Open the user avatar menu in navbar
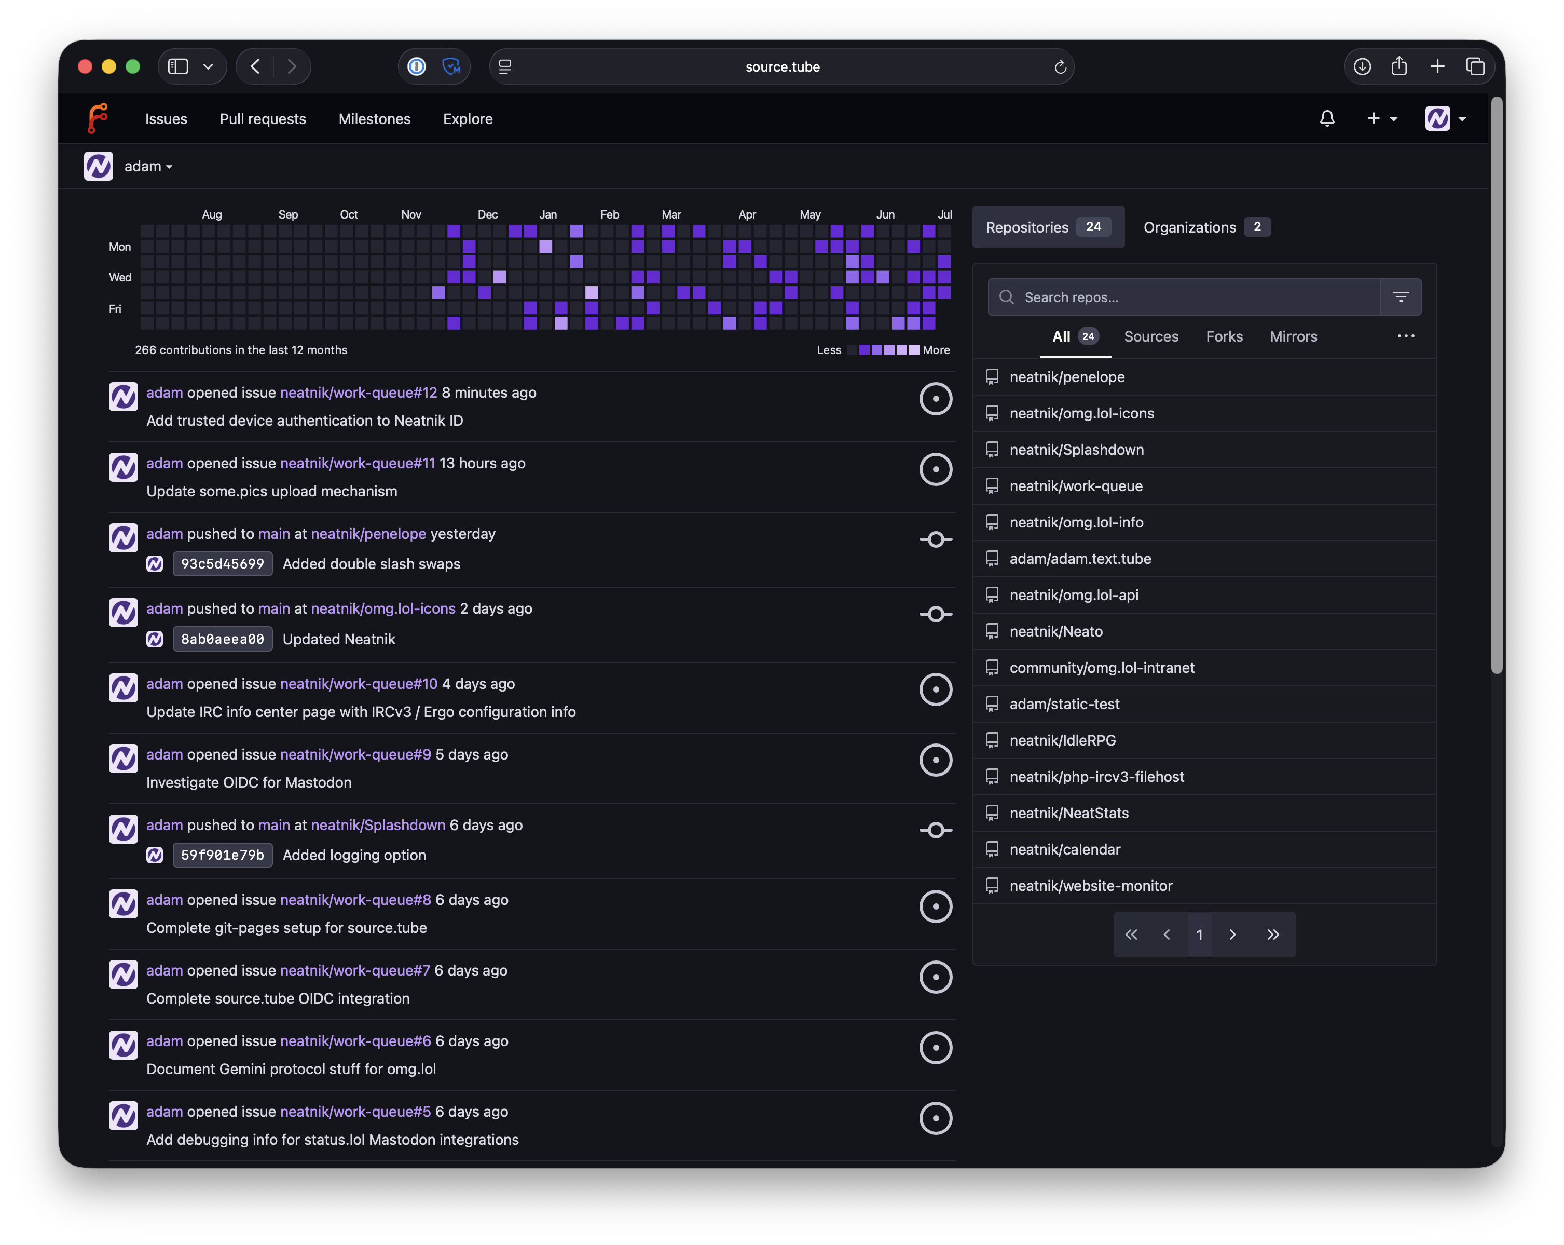 1445,118
